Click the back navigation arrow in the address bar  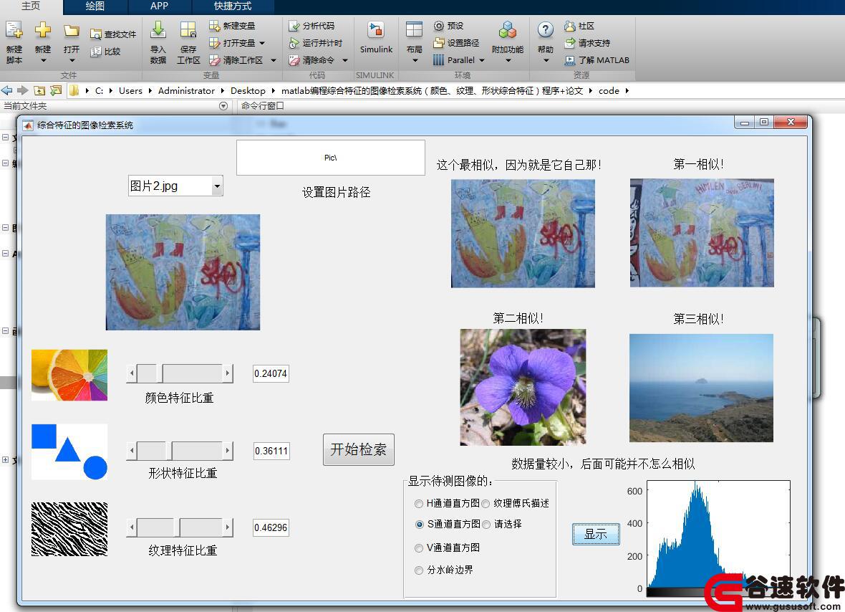[6, 90]
